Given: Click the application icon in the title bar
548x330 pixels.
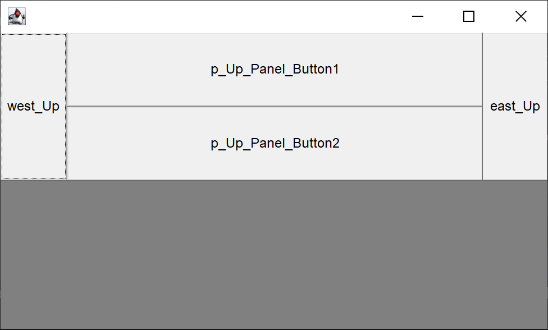Looking at the screenshot, I should pyautogui.click(x=17, y=17).
